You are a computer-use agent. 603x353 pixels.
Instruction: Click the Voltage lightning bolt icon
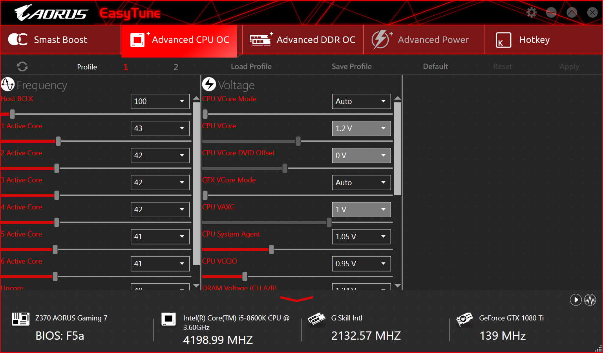coord(209,84)
